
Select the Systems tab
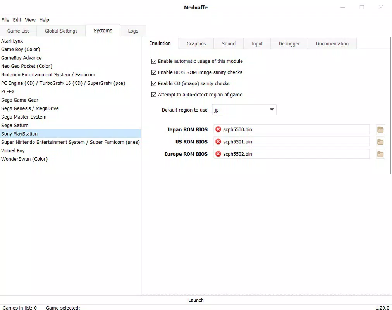pos(103,31)
